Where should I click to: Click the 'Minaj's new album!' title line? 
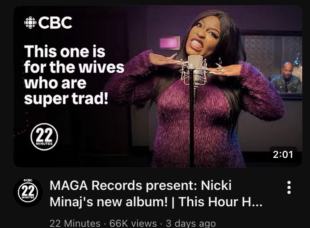click(109, 202)
